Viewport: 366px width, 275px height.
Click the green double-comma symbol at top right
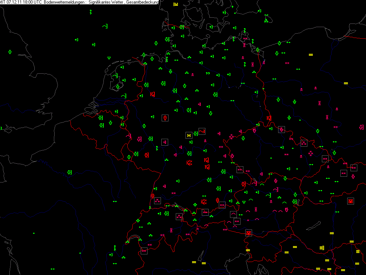click(266, 21)
